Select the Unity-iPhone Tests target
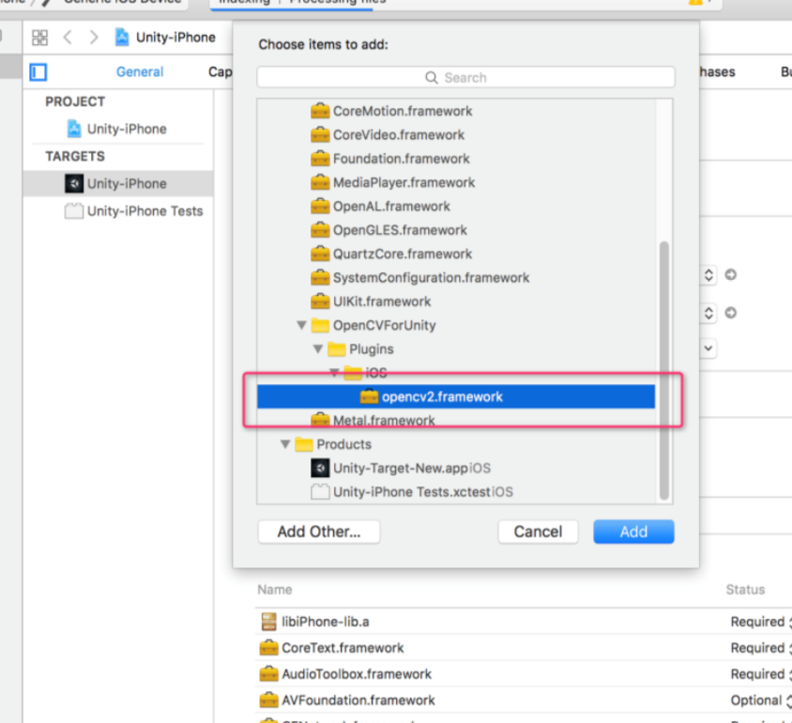The height and width of the screenshot is (723, 792). pyautogui.click(x=145, y=210)
